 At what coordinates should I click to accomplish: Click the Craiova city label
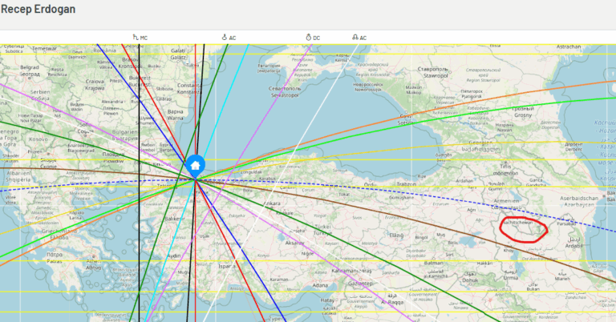[95, 82]
